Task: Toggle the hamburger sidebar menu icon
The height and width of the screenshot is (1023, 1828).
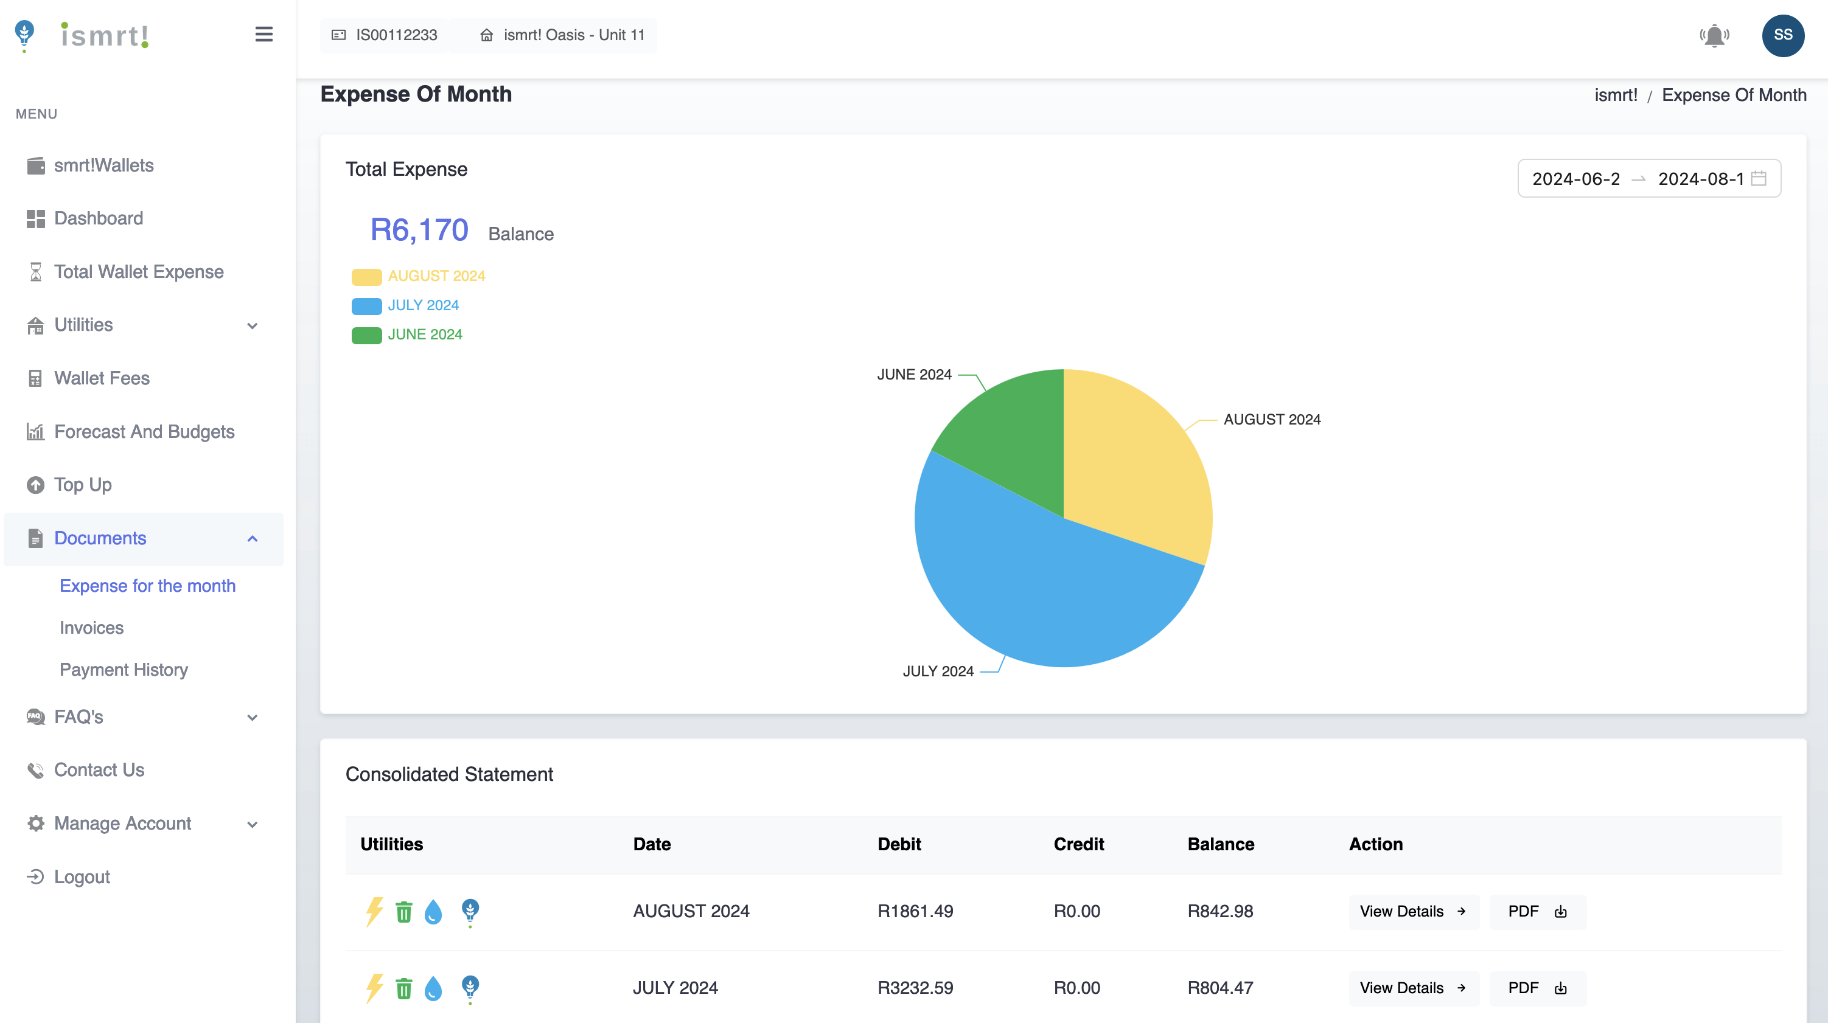Action: click(263, 35)
